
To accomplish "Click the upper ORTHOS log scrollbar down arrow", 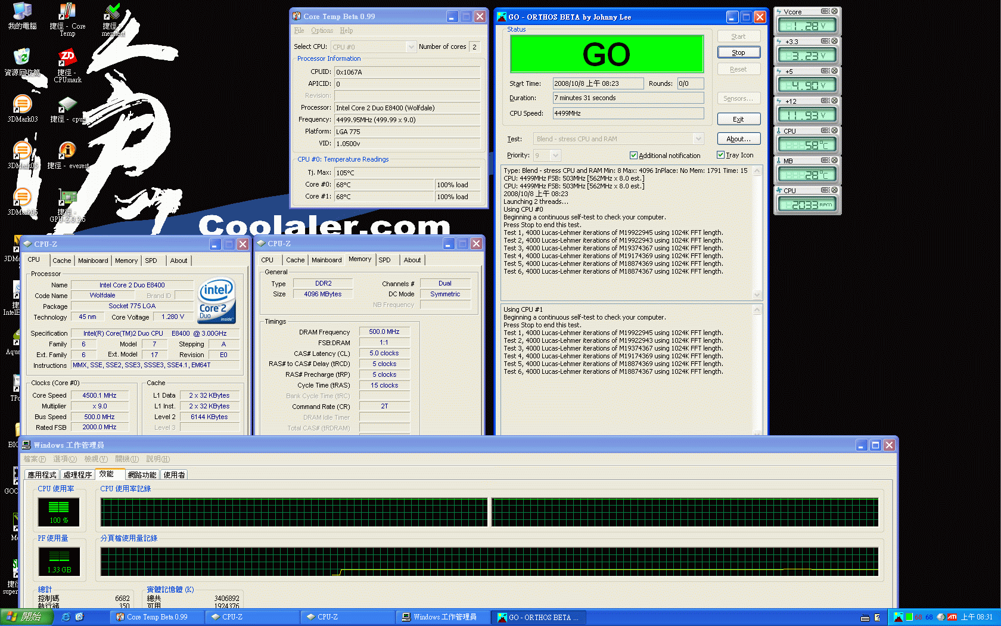I will coord(757,295).
